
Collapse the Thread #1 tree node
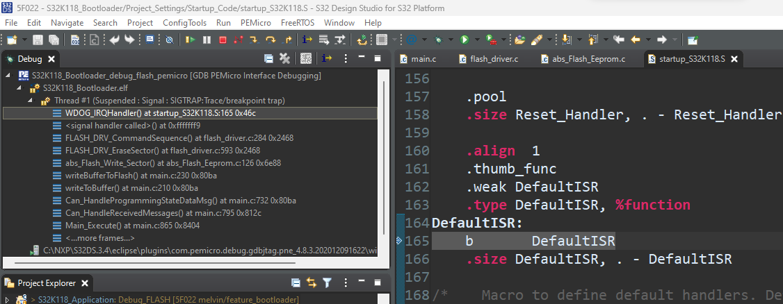(29, 101)
